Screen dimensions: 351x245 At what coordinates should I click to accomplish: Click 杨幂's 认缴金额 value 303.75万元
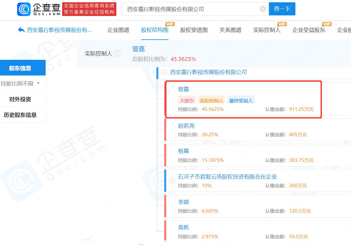301,160
